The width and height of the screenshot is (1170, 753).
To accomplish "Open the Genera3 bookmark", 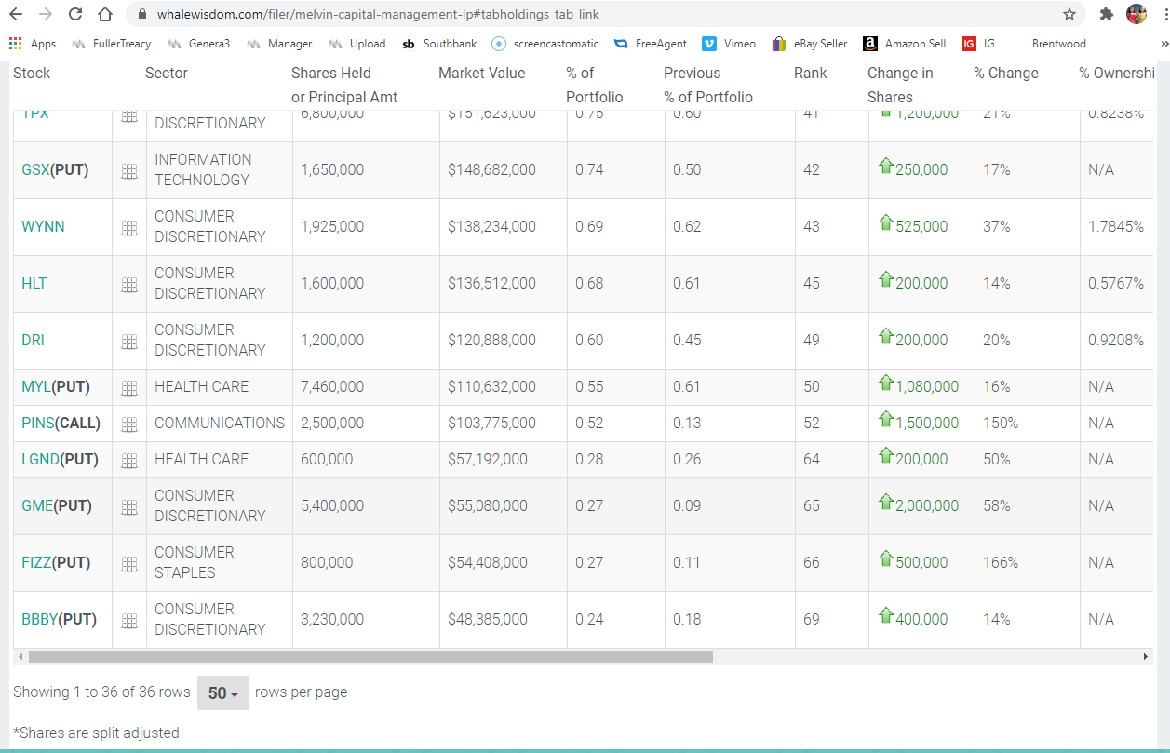I will click(198, 44).
